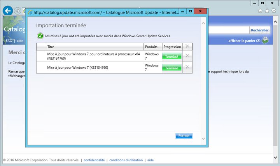Click the browser forward arrow button

coord(17,11)
